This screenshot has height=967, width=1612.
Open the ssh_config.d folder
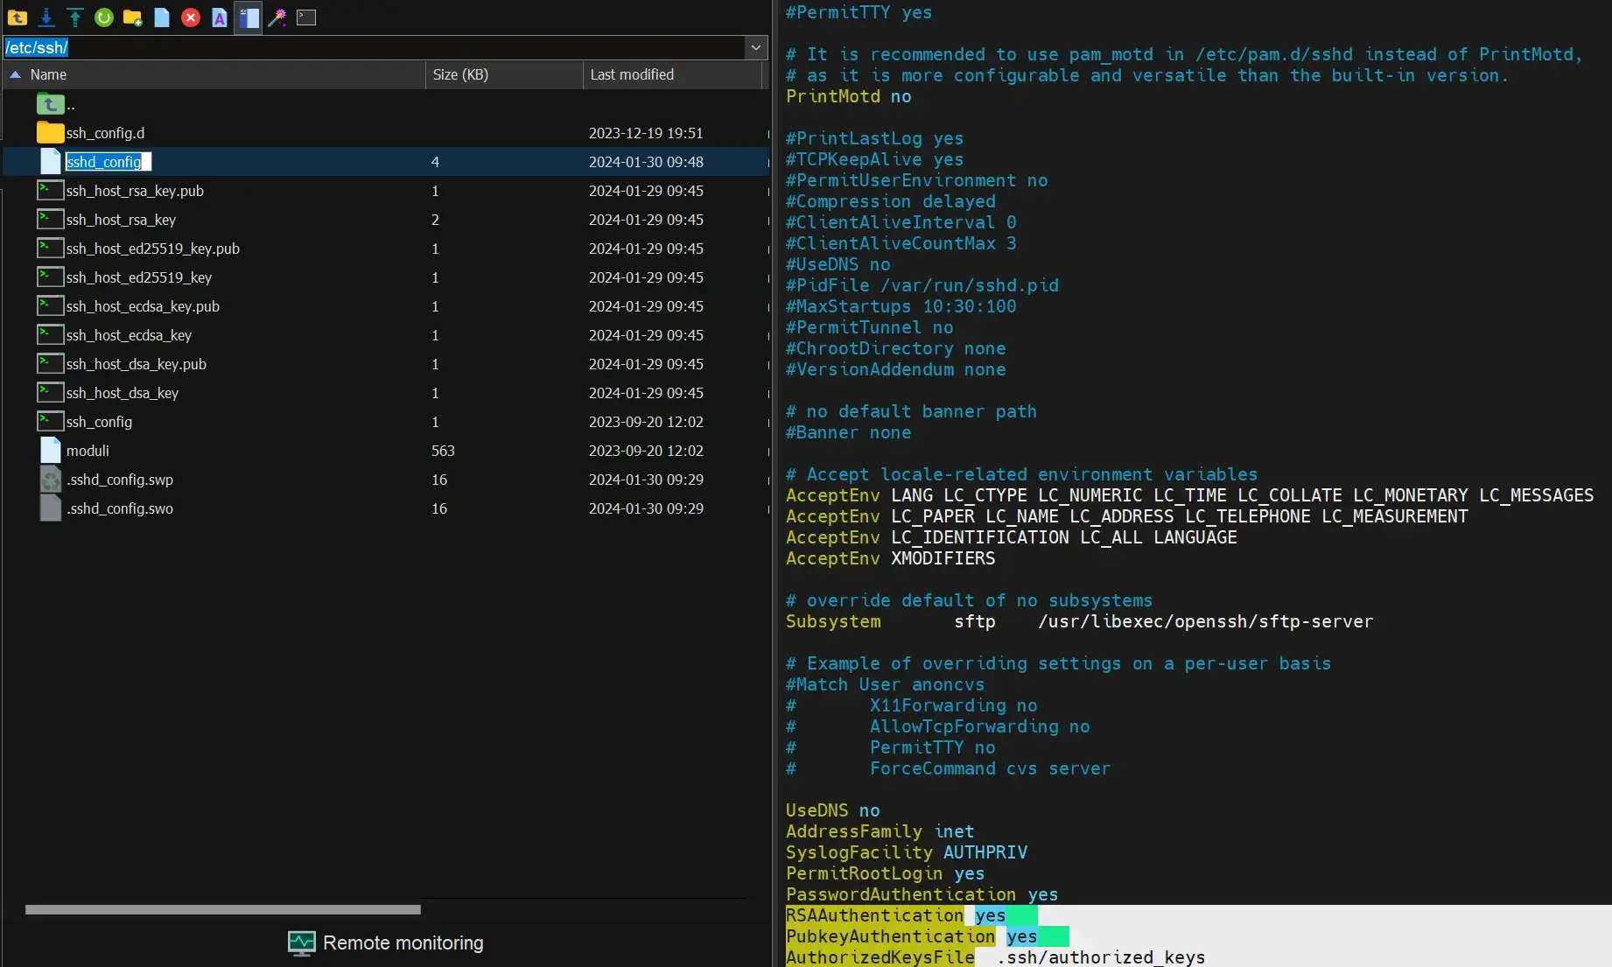[105, 133]
